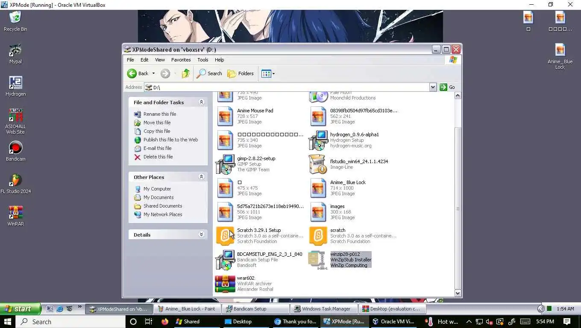Screen dimensions: 581x328
Task: Open the Recycle Bin desktop icon
Action: (15, 21)
